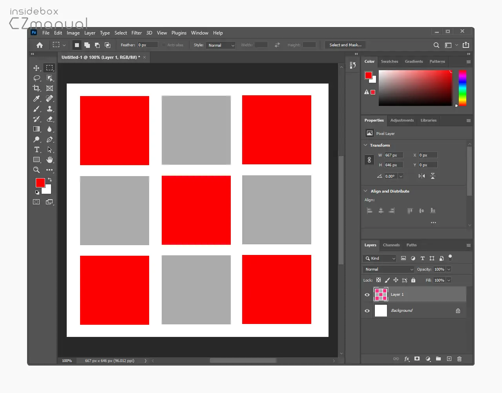The width and height of the screenshot is (502, 393).
Task: Select the Eraser tool
Action: [x=50, y=119]
